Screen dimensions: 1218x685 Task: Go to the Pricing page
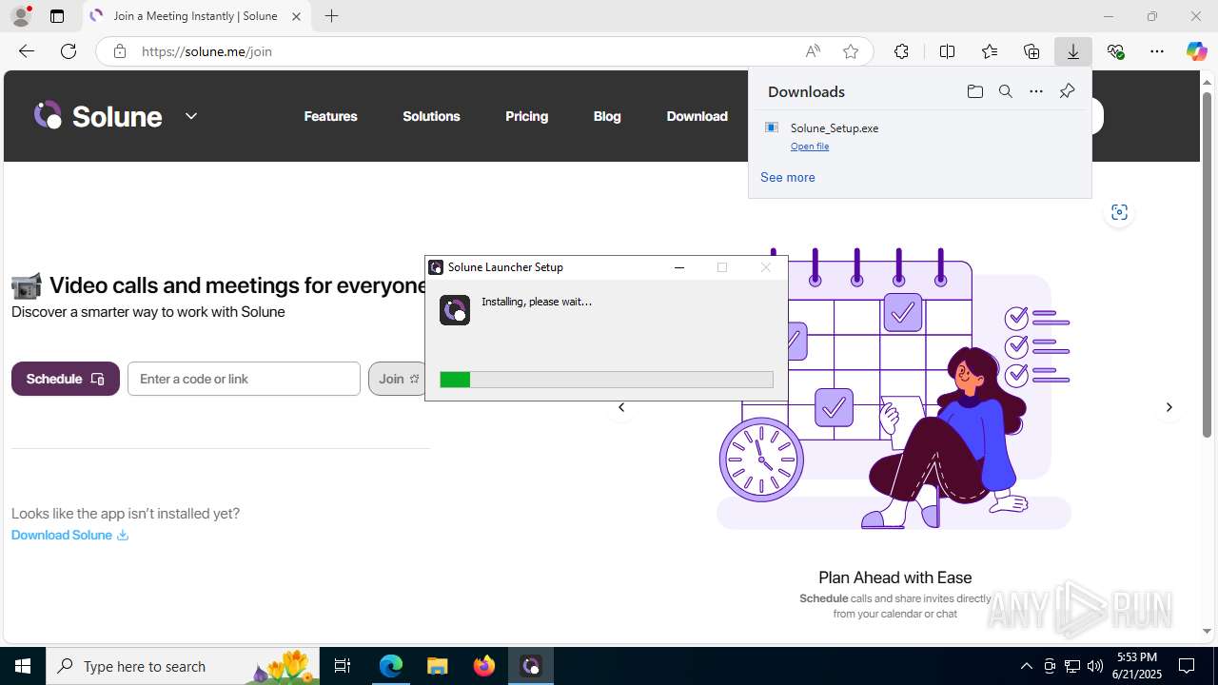pyautogui.click(x=526, y=116)
